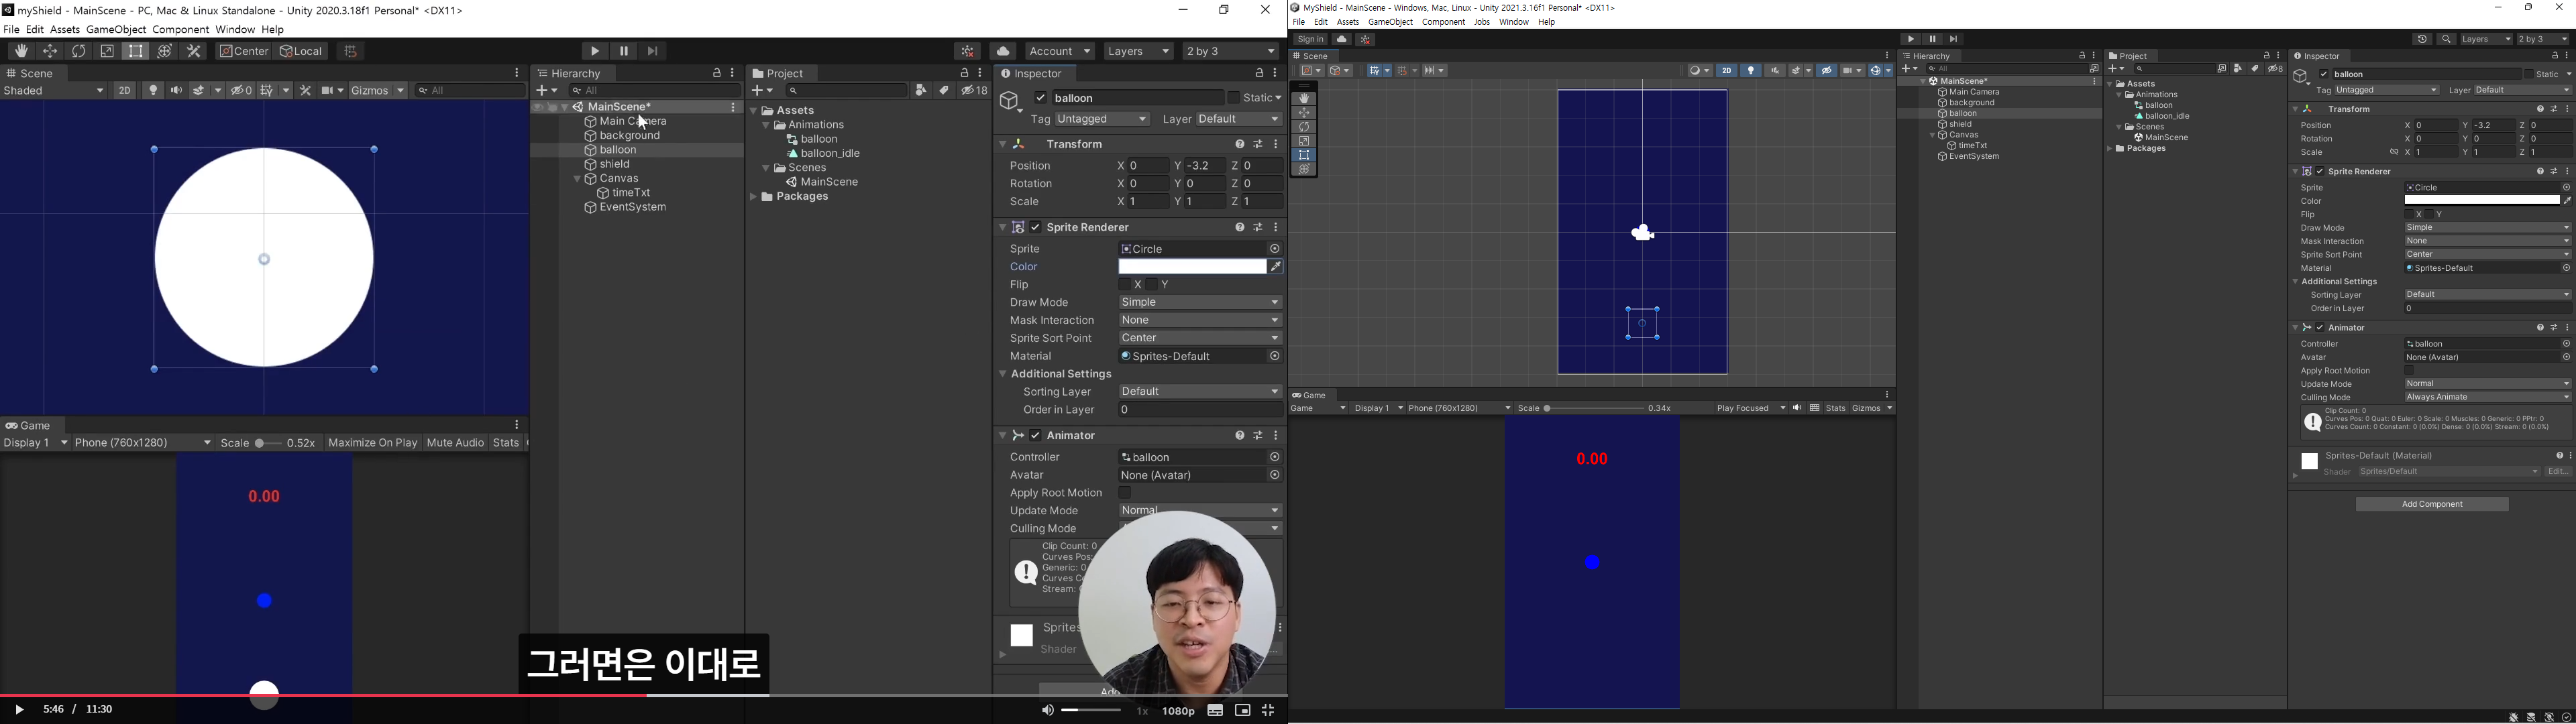Viewport: 2576px width, 724px height.
Task: Toggle 2D view in Unity 2021 Scene toolbar
Action: [x=1727, y=71]
